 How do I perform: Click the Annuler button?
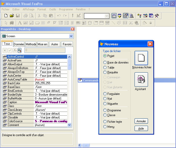(141, 121)
